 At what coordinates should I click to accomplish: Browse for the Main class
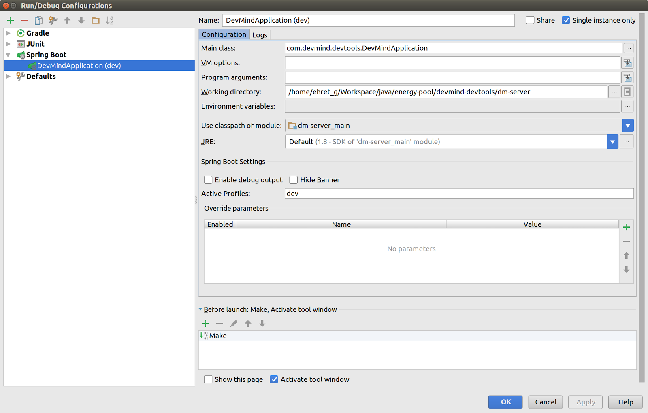pos(629,48)
